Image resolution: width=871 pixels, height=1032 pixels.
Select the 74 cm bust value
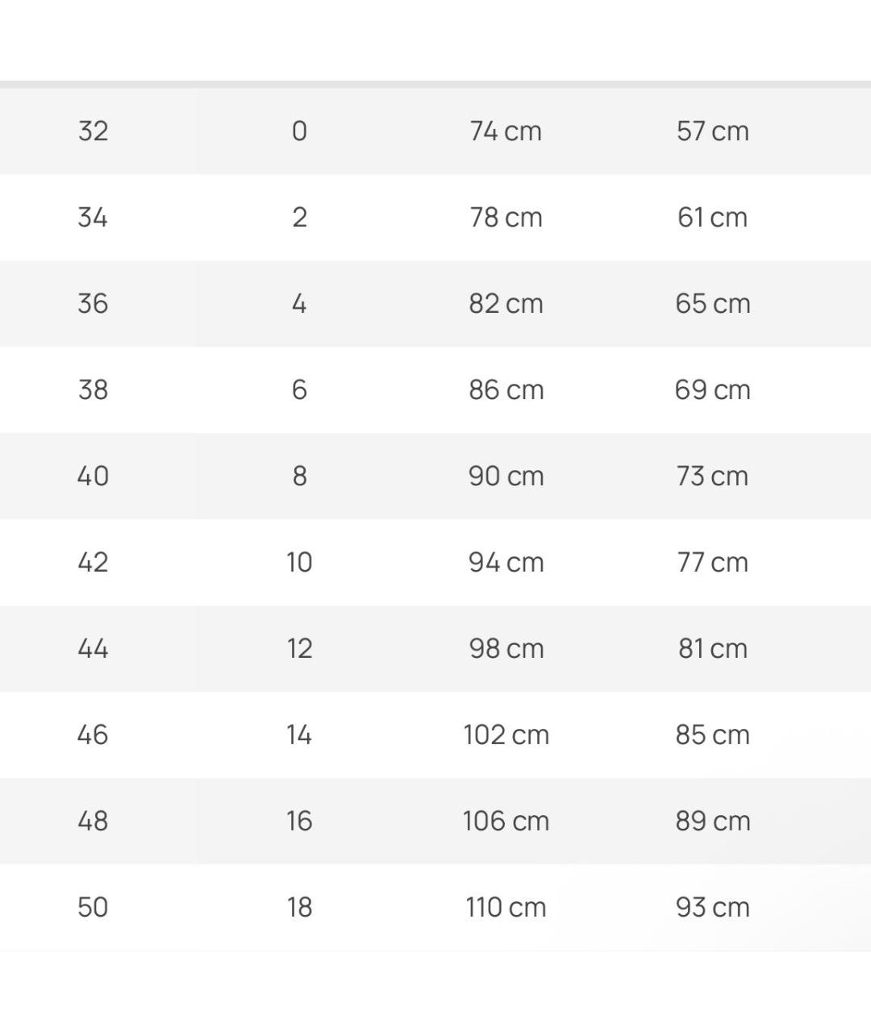pyautogui.click(x=506, y=131)
